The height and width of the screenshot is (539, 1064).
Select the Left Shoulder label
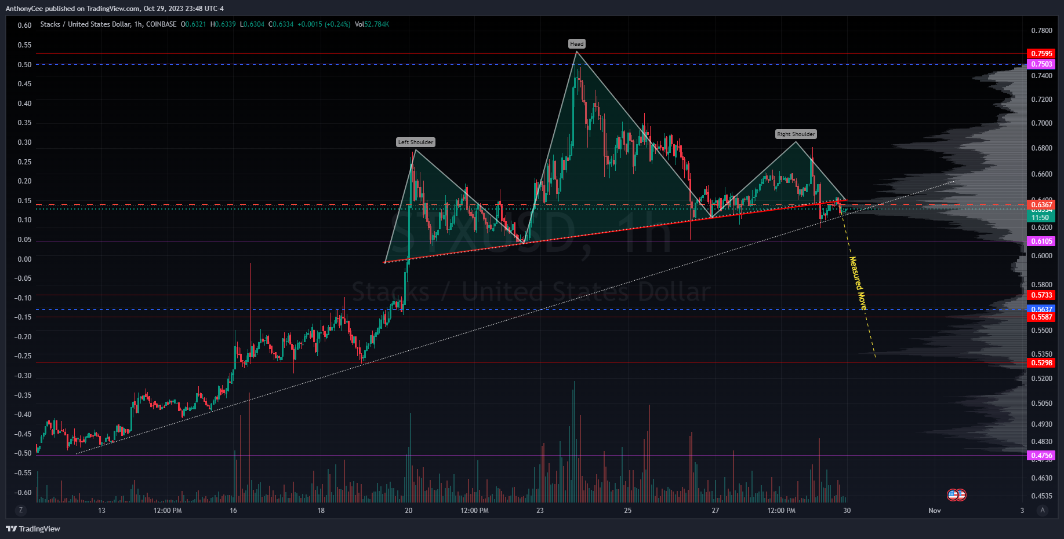pyautogui.click(x=416, y=142)
